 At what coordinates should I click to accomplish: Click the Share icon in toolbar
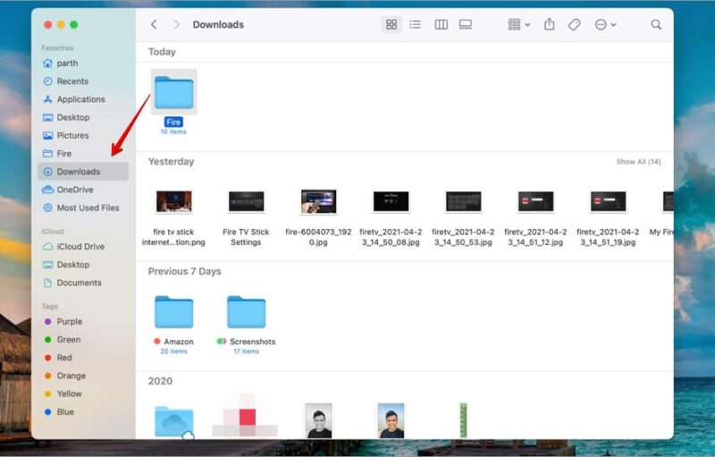pos(550,25)
